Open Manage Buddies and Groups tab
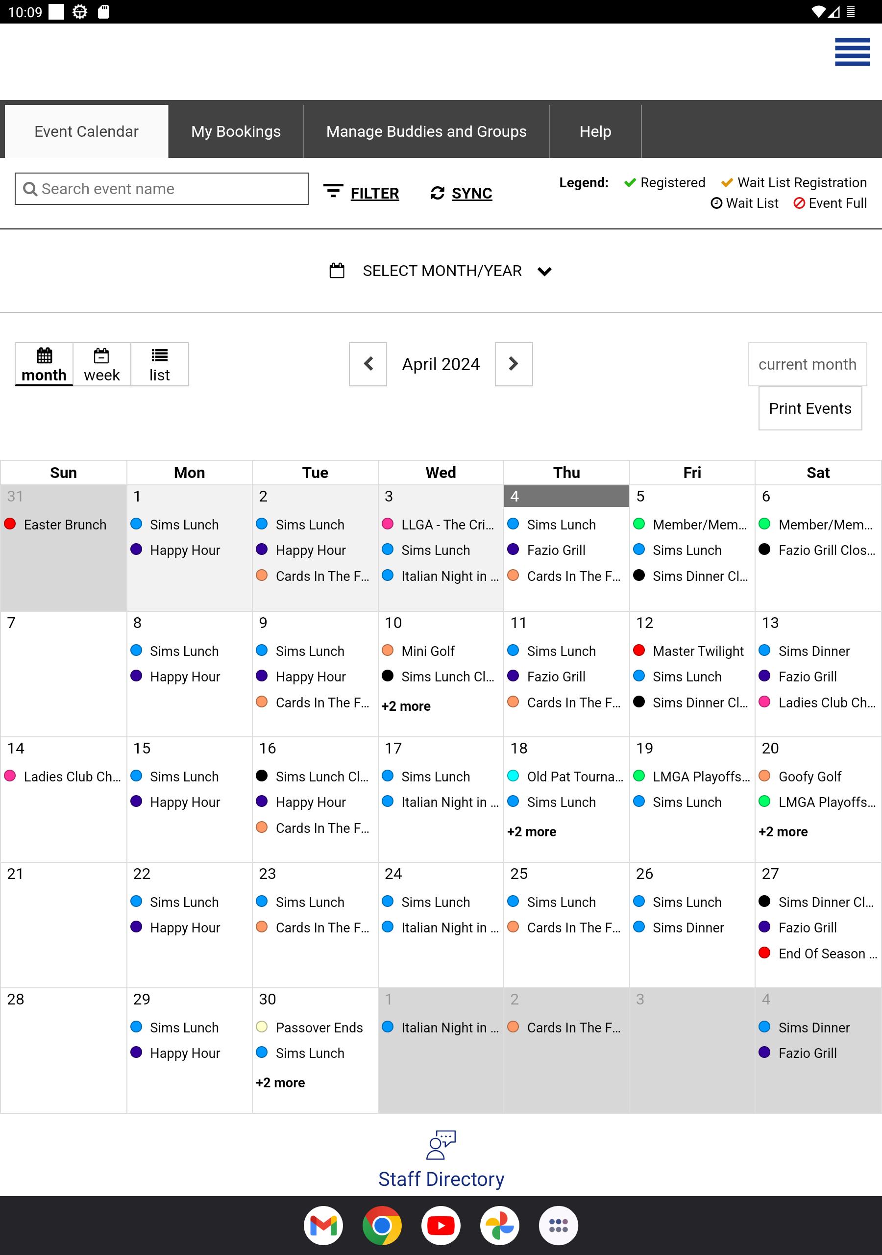This screenshot has height=1255, width=882. coord(426,131)
